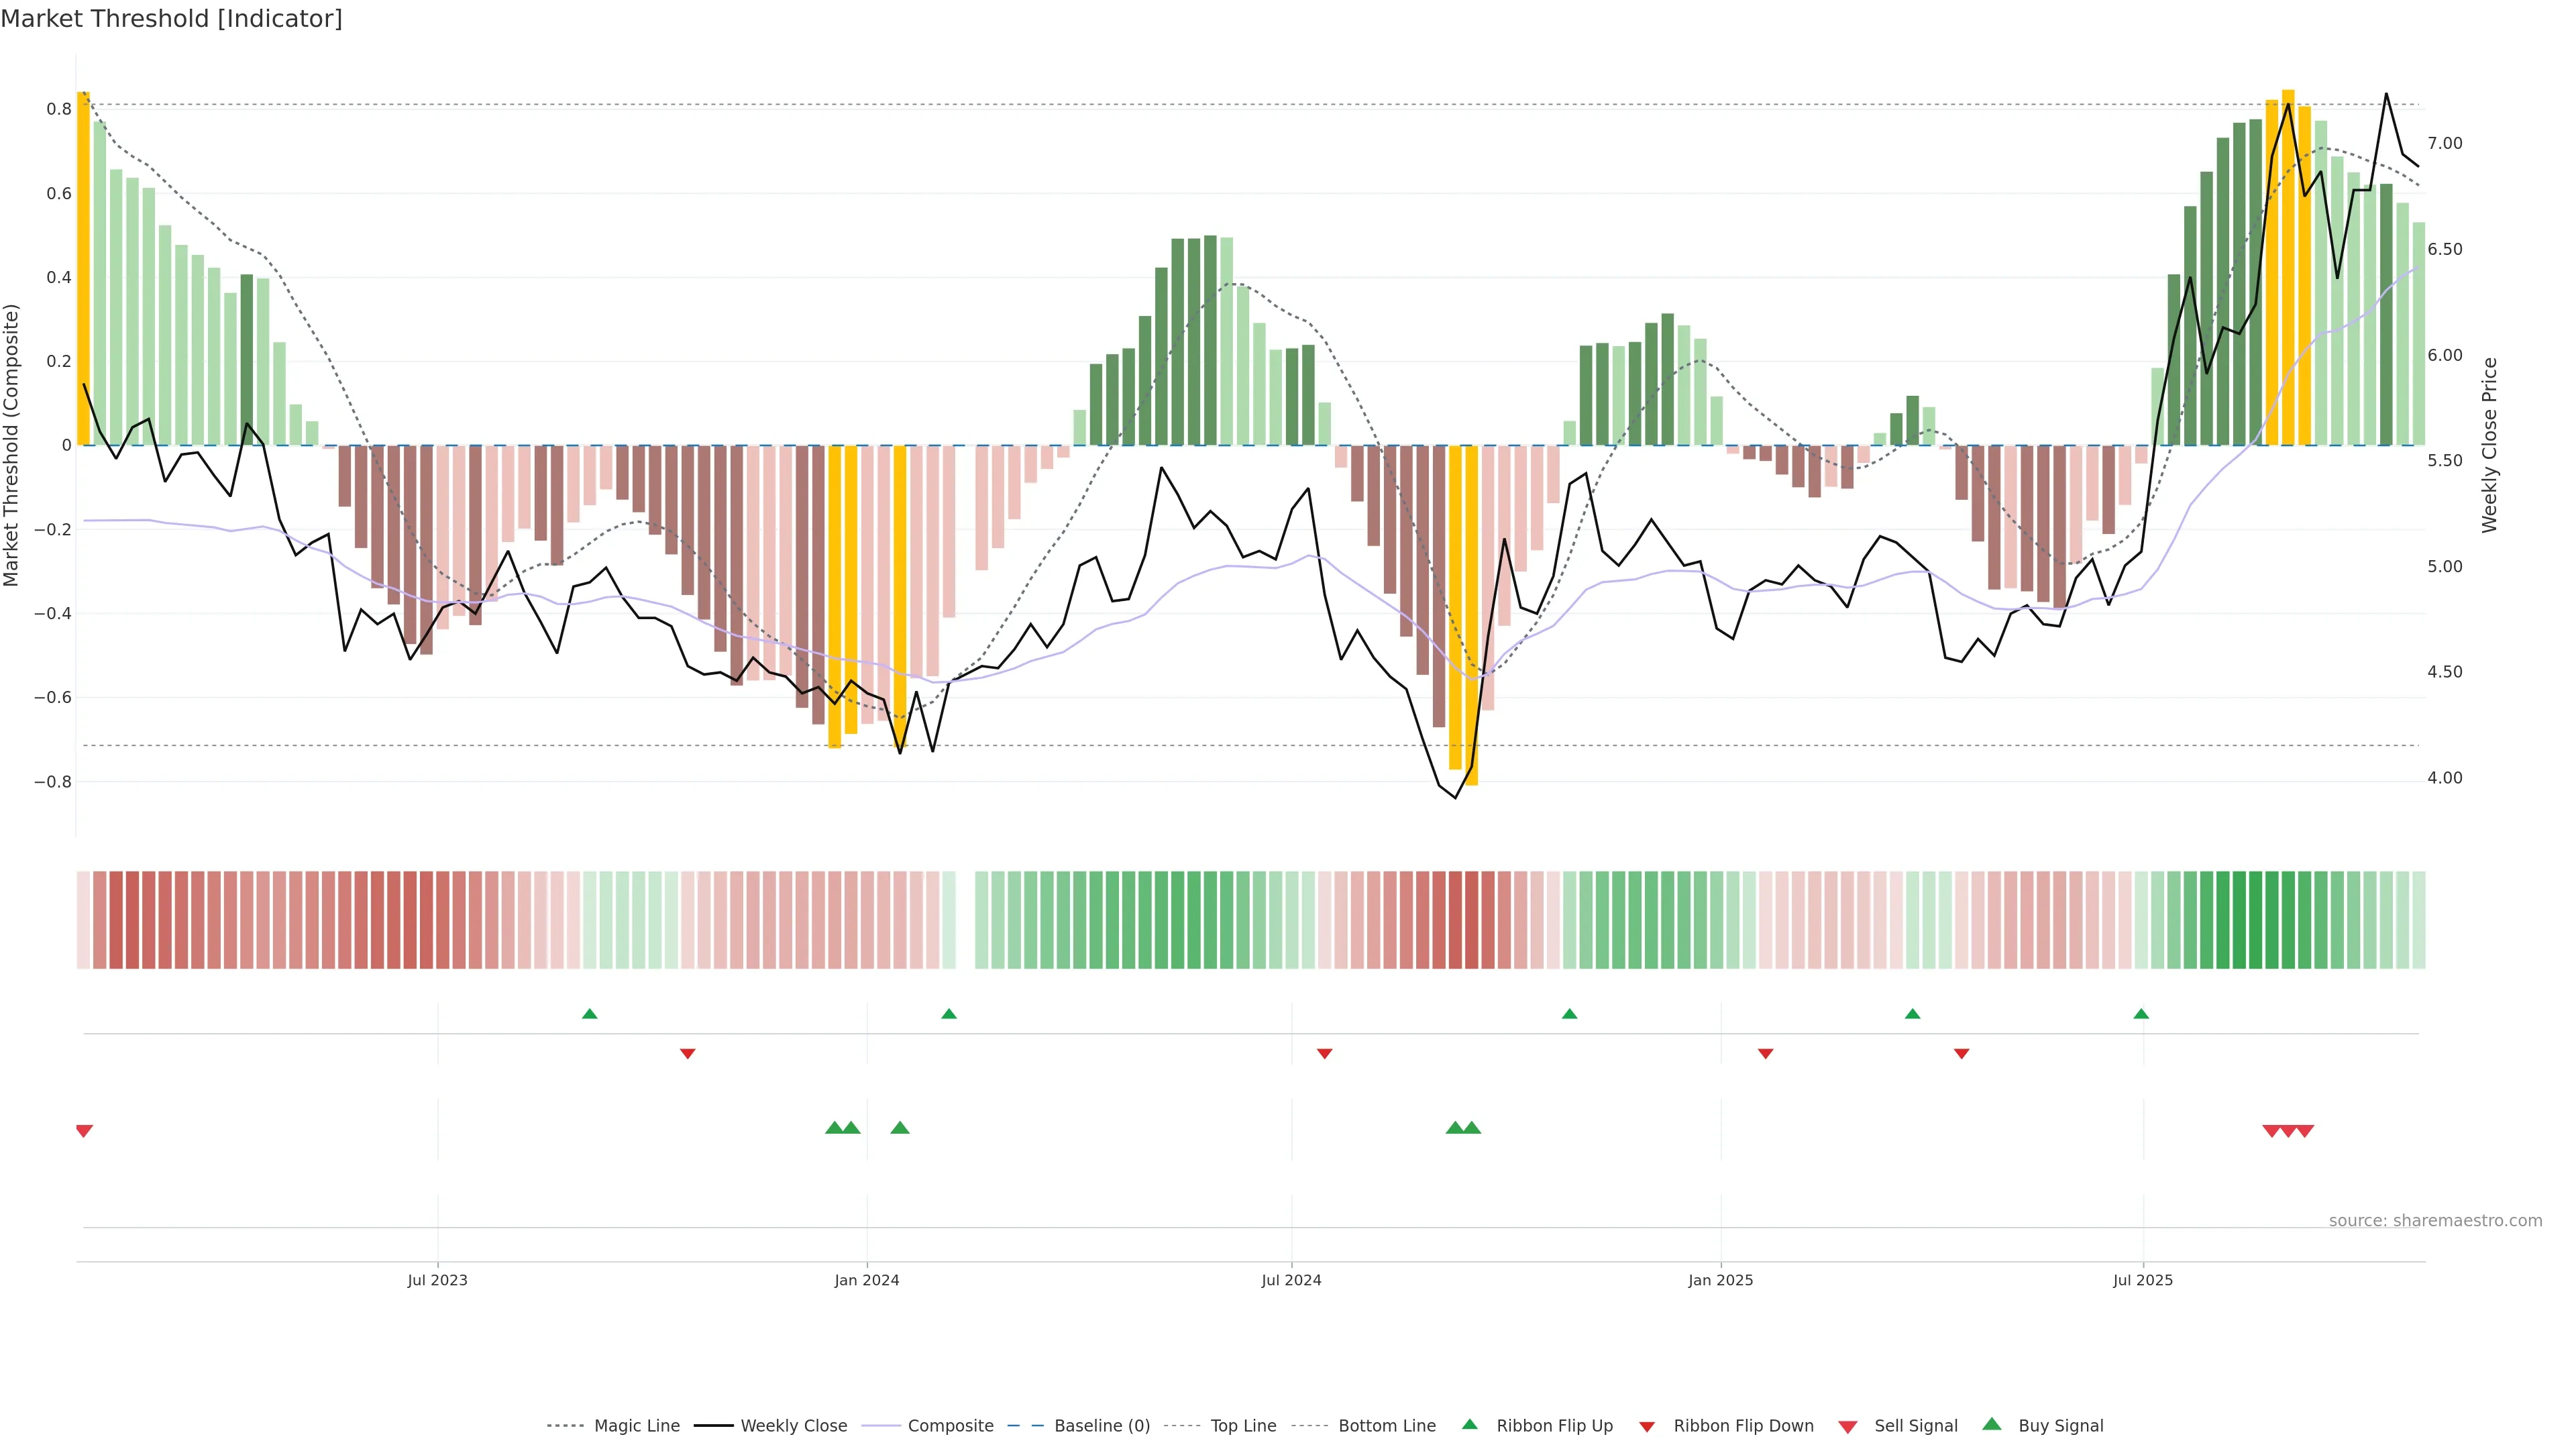Hide the Composite line via legend
The image size is (2576, 1449).
[x=950, y=1426]
